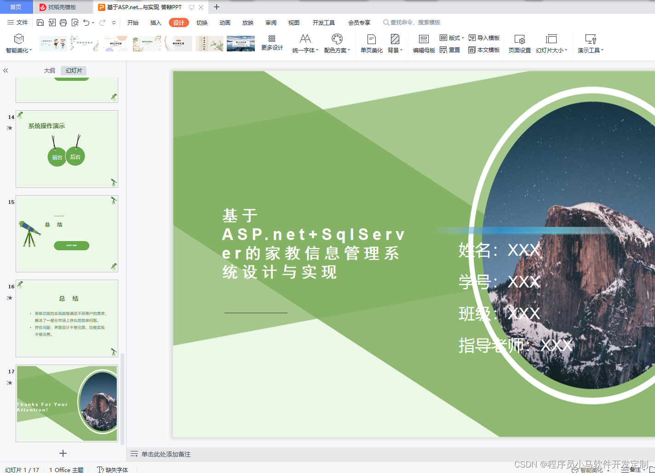Click the 导入模板 import template icon
Viewport: 655px width, 473px height.
point(484,38)
